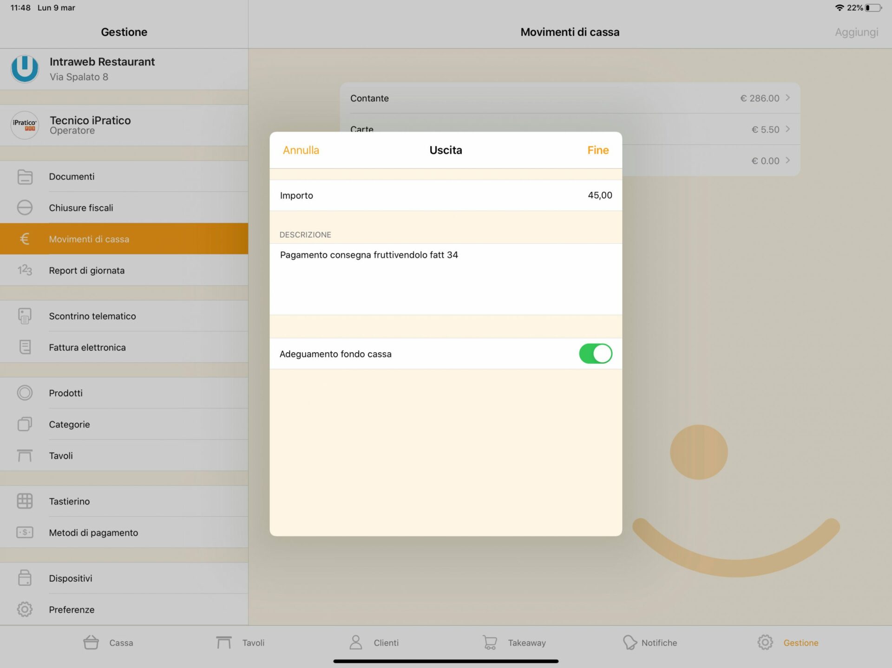892x668 pixels.
Task: Click the Tastierino grid icon
Action: click(25, 501)
